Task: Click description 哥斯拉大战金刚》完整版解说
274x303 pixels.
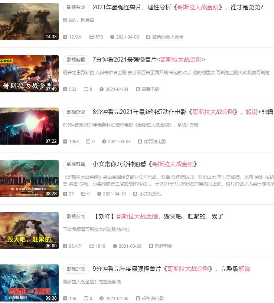Action: point(92,282)
